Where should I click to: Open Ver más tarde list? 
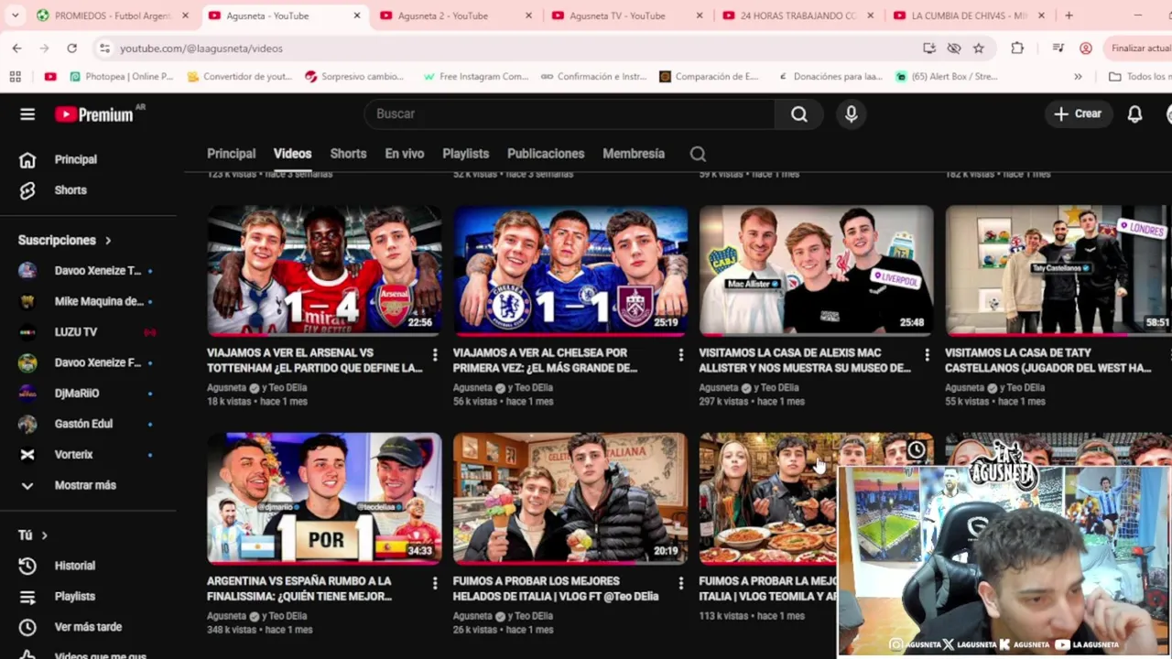point(88,627)
